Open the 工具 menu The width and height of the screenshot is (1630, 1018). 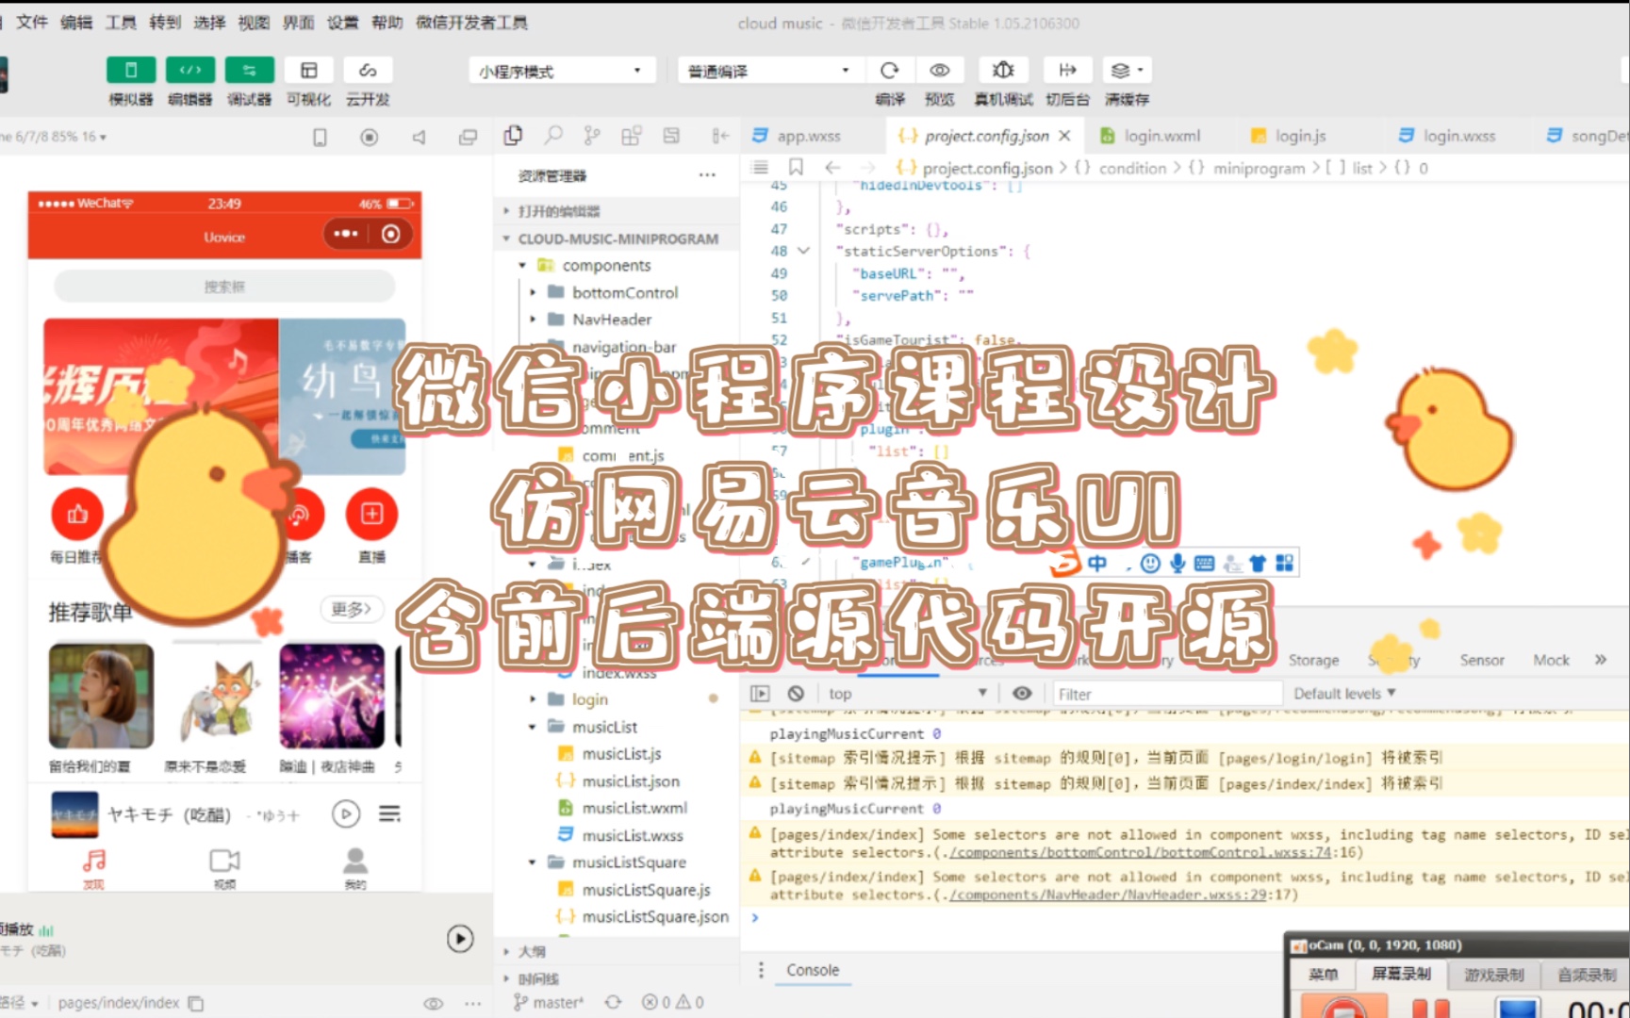[x=121, y=22]
